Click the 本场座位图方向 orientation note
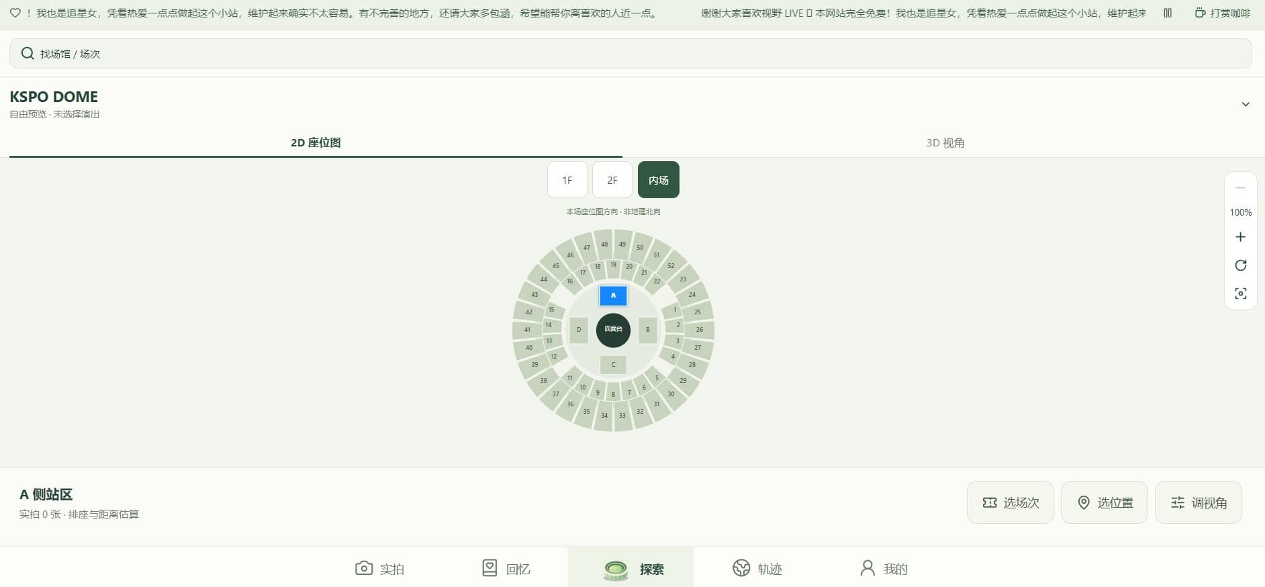 pos(613,212)
